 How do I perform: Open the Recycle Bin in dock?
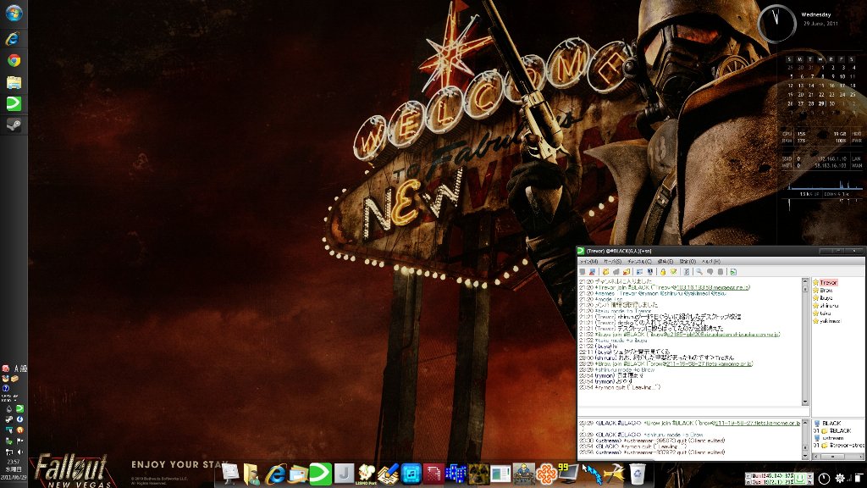(637, 474)
